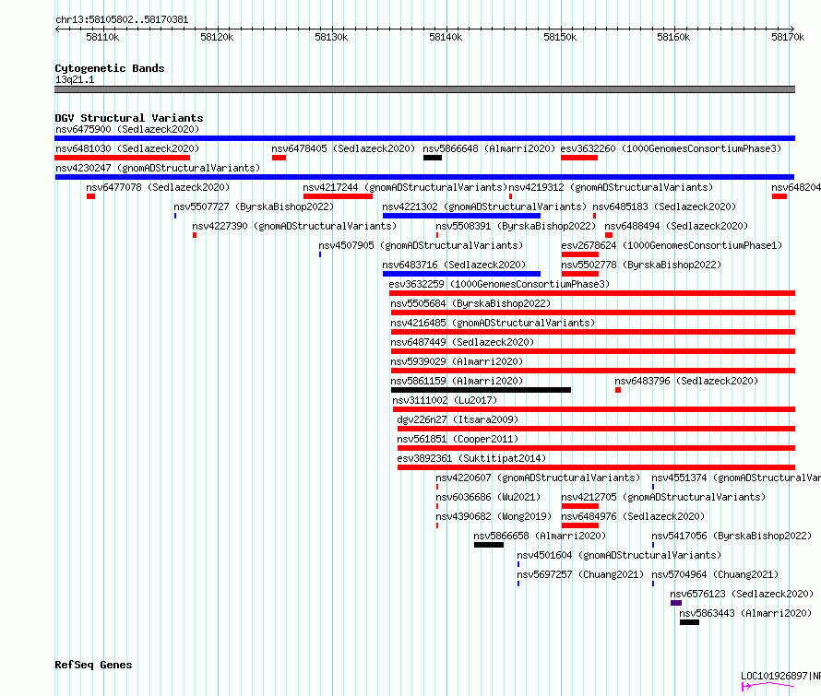Screen dimensions: 821x696
Task: Open nsv6036686 (Wu2021) variant
Action: 488,497
